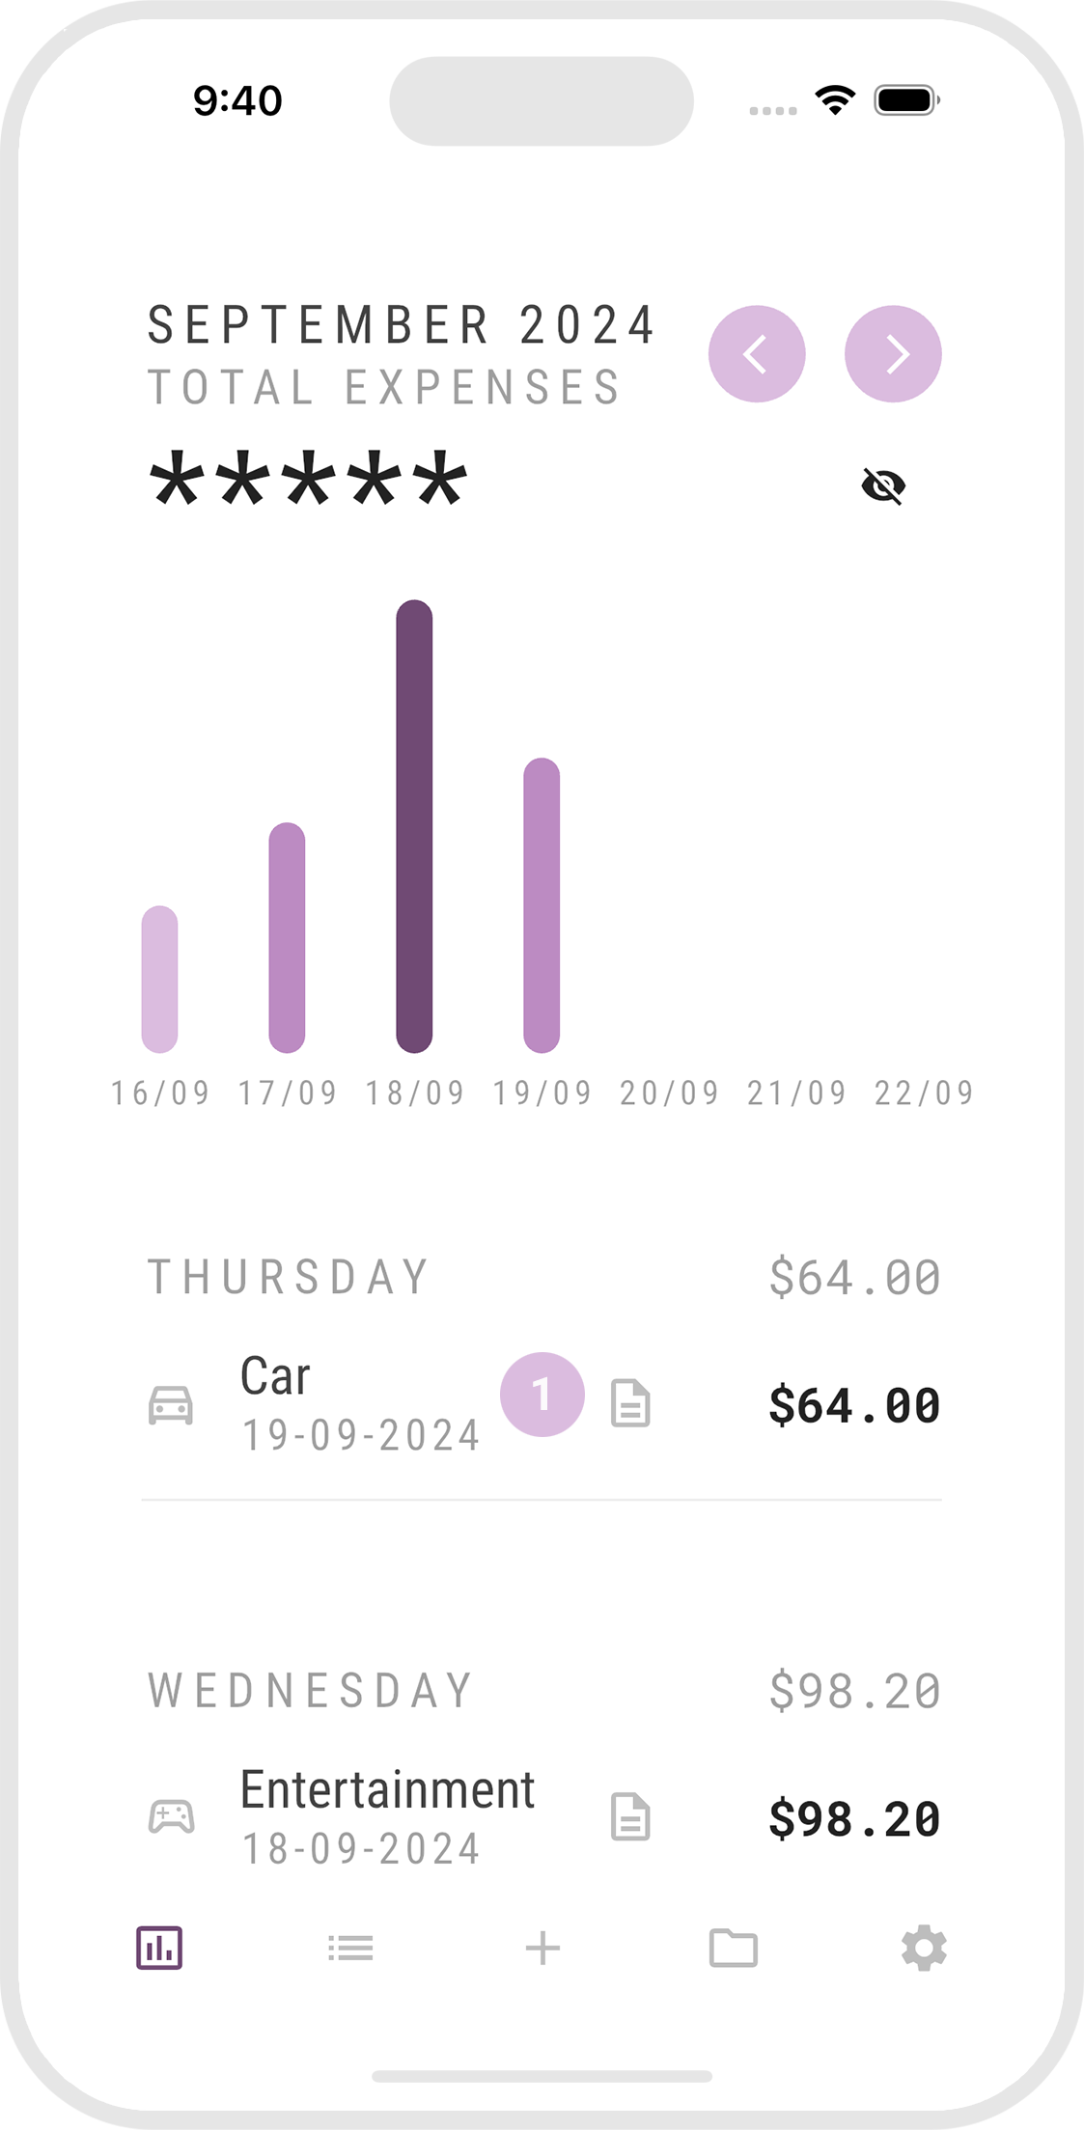This screenshot has width=1084, height=2130.
Task: Tap the hidden total expenses asterisks
Action: [309, 482]
